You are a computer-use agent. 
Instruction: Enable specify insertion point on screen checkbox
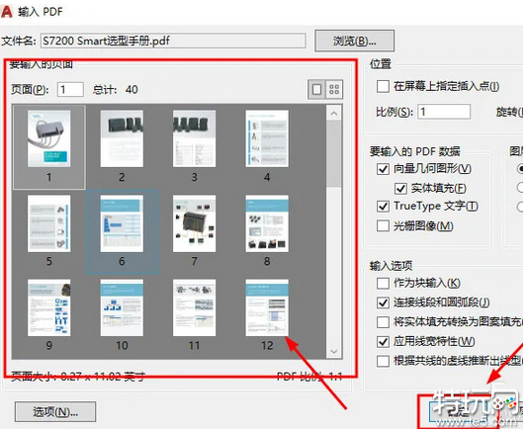click(383, 87)
